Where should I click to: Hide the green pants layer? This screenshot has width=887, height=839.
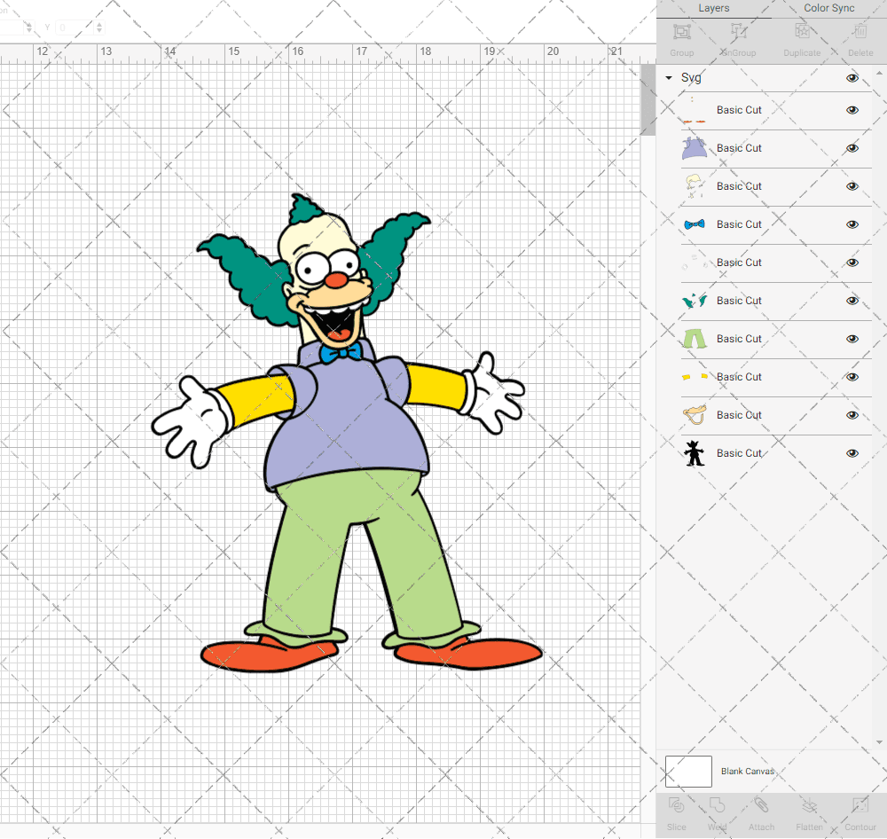coord(852,339)
